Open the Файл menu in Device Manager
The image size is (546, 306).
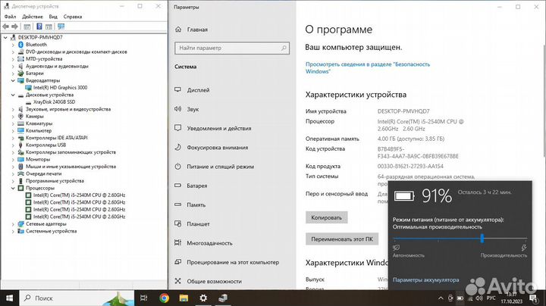tap(10, 17)
